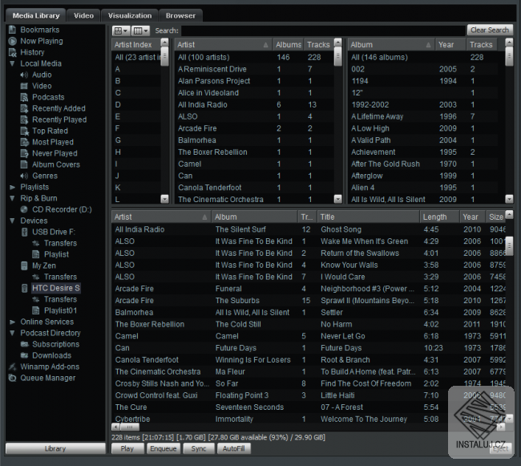Click the Now Playing icon
521x466 pixels.
[x=12, y=41]
